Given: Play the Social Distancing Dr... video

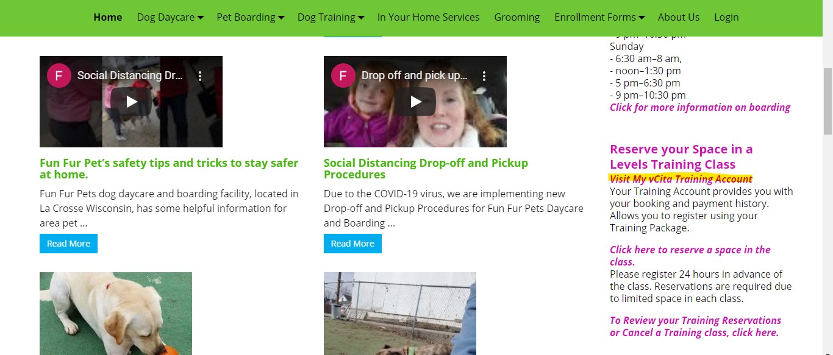Looking at the screenshot, I should pos(131,102).
